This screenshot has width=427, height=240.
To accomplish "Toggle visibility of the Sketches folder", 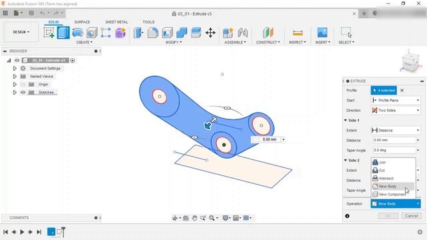I will pos(23,93).
